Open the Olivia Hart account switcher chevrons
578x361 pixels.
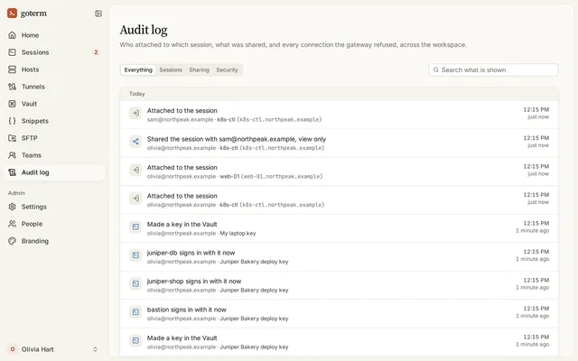coord(95,349)
